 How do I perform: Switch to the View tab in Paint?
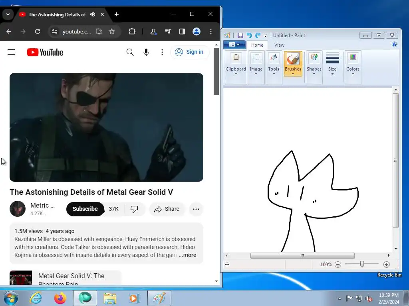[x=279, y=45]
